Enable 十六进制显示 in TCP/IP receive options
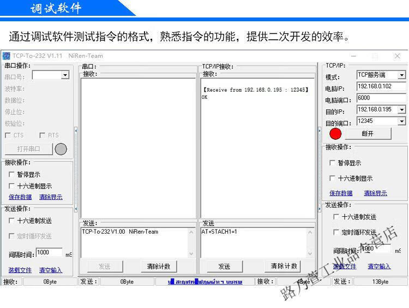 [332, 178]
